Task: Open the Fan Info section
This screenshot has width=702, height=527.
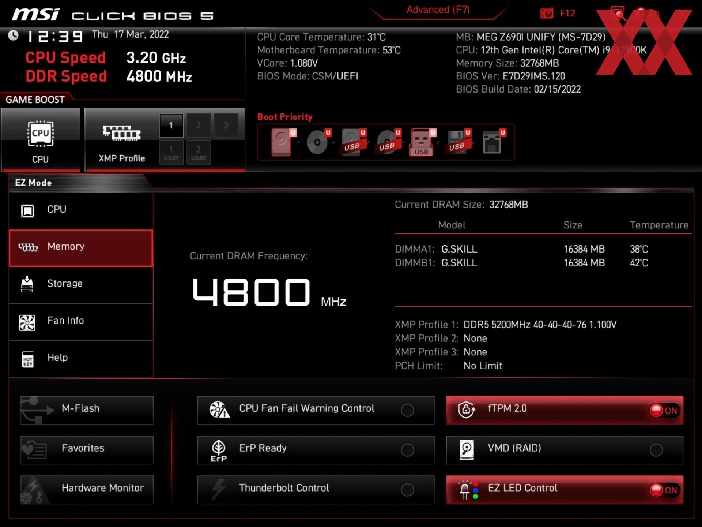Action: (x=81, y=322)
